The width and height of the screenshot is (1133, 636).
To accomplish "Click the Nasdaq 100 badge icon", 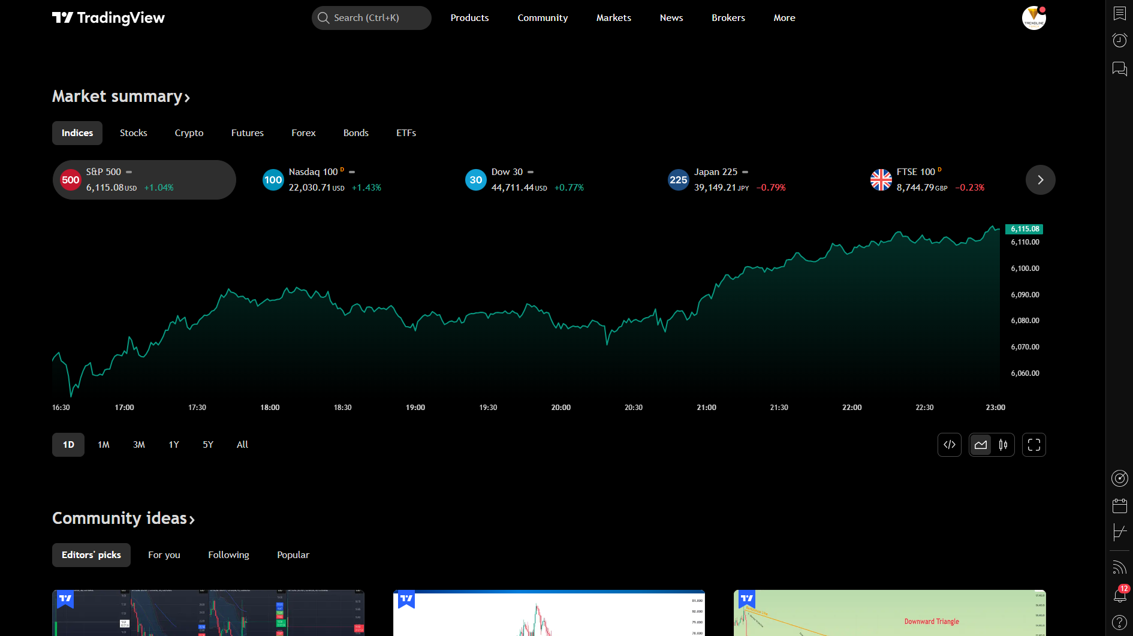I will [273, 180].
